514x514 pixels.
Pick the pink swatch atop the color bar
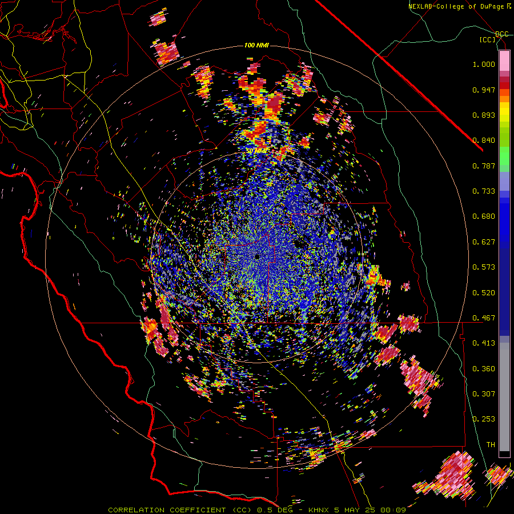(x=504, y=61)
